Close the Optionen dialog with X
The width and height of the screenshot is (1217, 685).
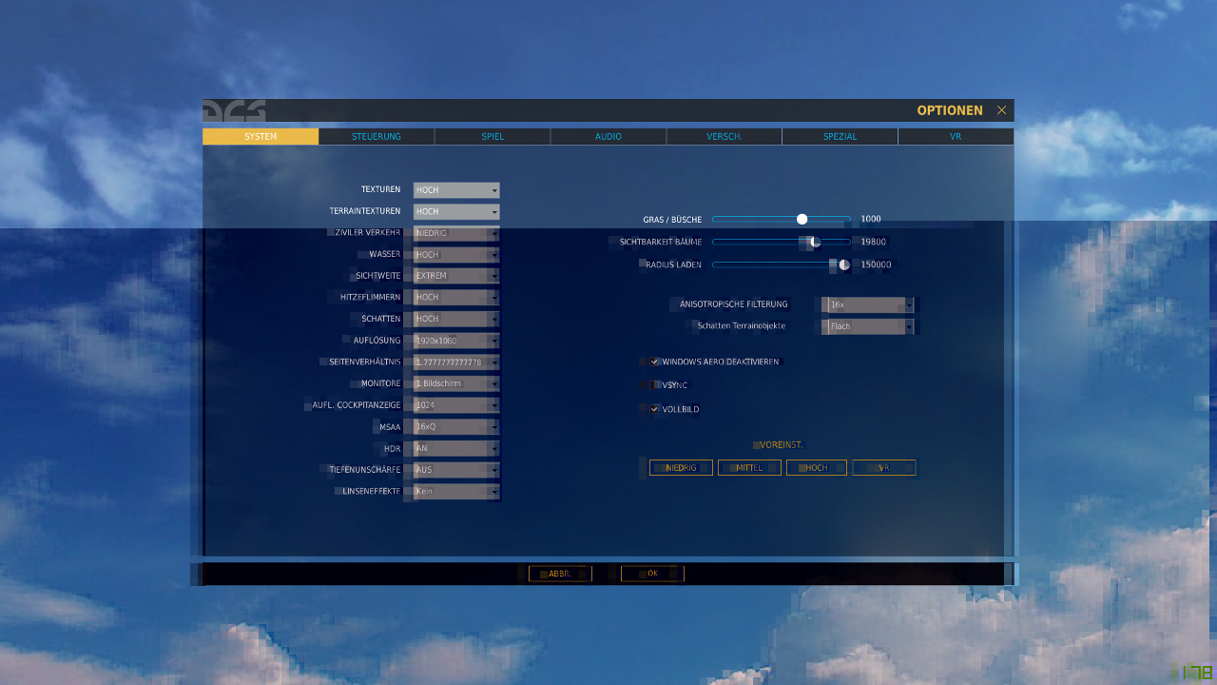(1001, 110)
